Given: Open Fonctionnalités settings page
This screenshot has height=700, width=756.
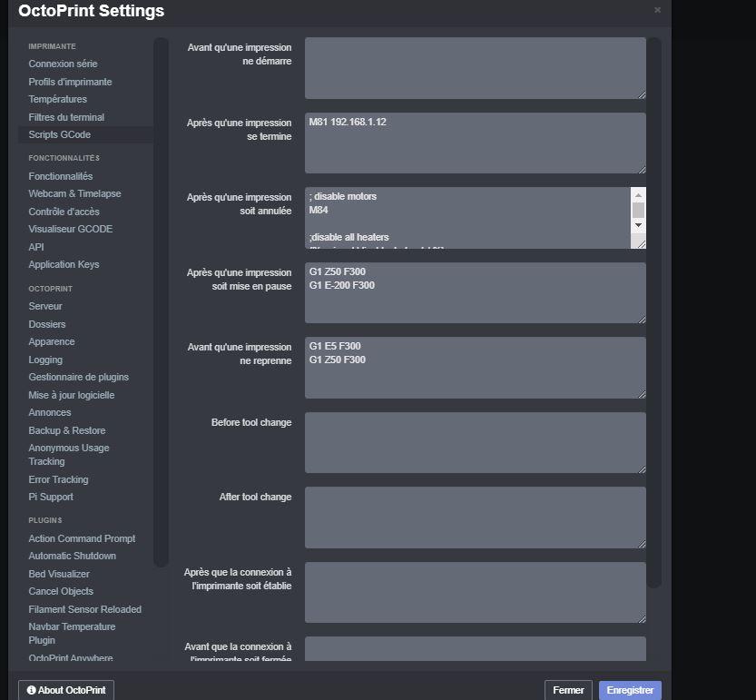Looking at the screenshot, I should coord(60,176).
